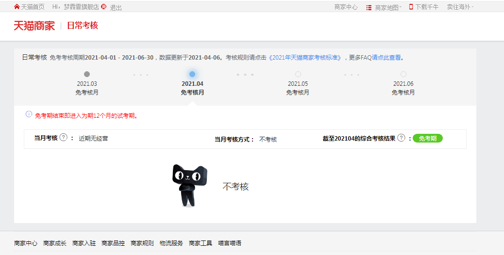Image resolution: width=504 pixels, height=255 pixels.
Task: Click the 下载千牛 phone icon
Action: click(411, 7)
